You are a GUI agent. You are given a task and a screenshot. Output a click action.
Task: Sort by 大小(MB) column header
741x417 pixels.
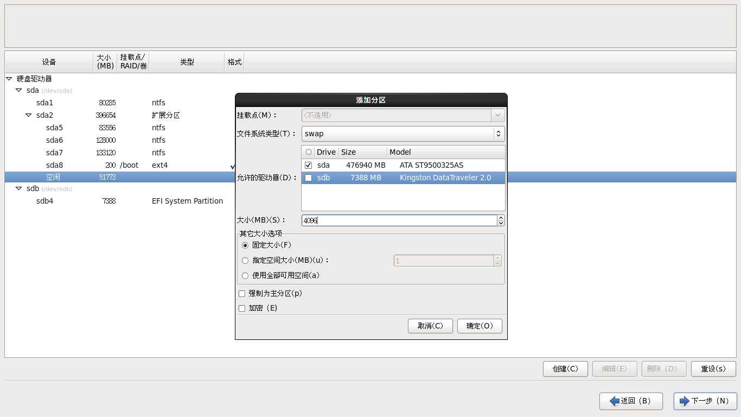click(x=105, y=62)
